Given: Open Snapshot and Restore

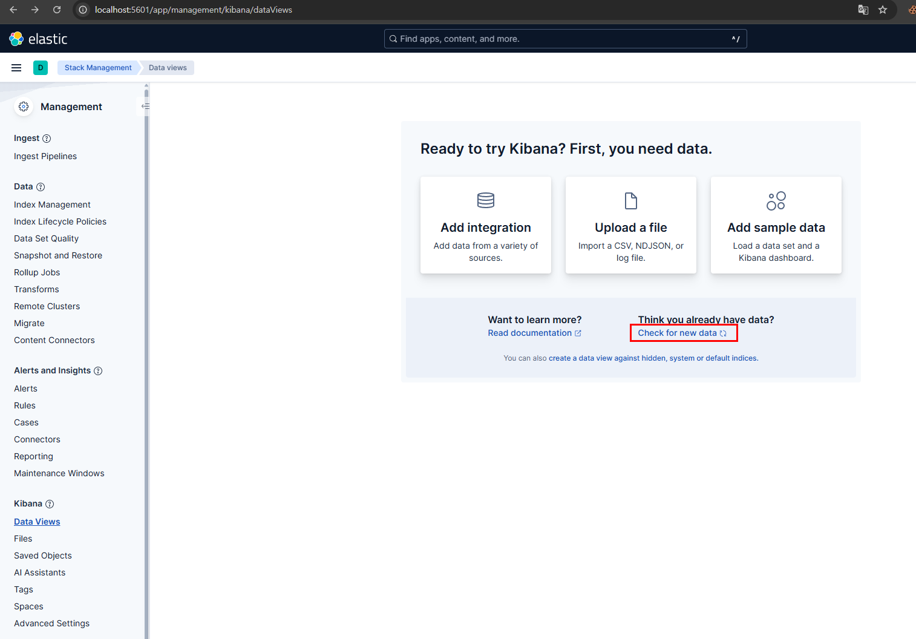Looking at the screenshot, I should pos(58,255).
